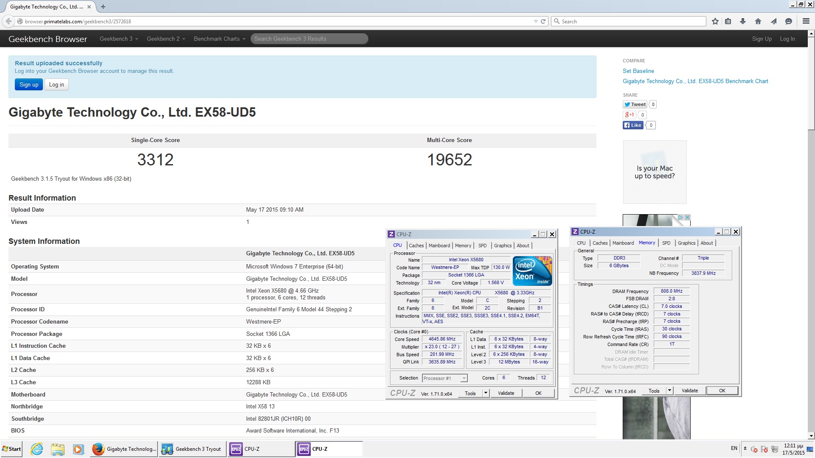Bookmark this page with the star icon
Image resolution: width=815 pixels, height=458 pixels.
715,21
